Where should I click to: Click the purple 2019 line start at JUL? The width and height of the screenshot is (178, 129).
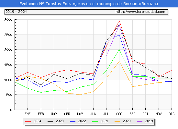pos(106,56)
